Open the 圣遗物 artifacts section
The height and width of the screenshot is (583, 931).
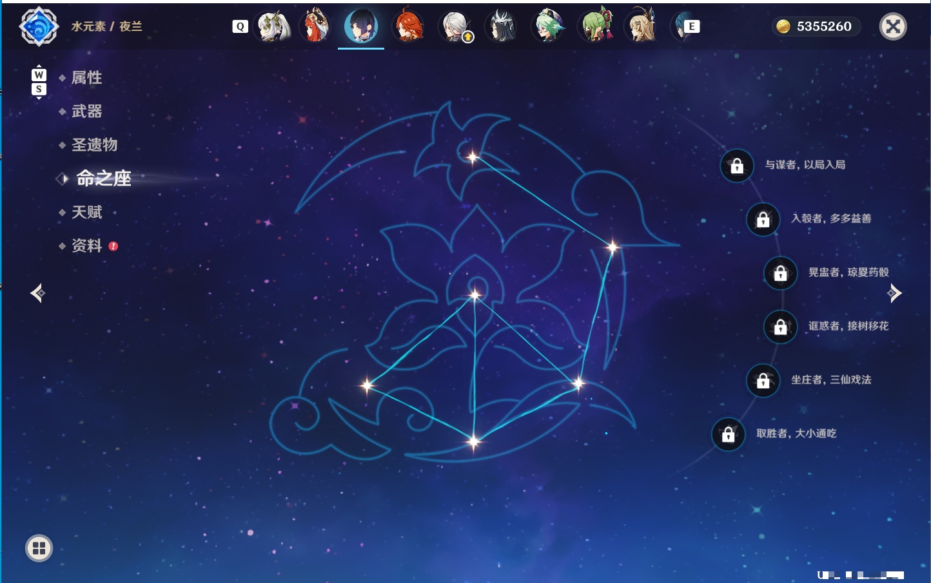(94, 145)
